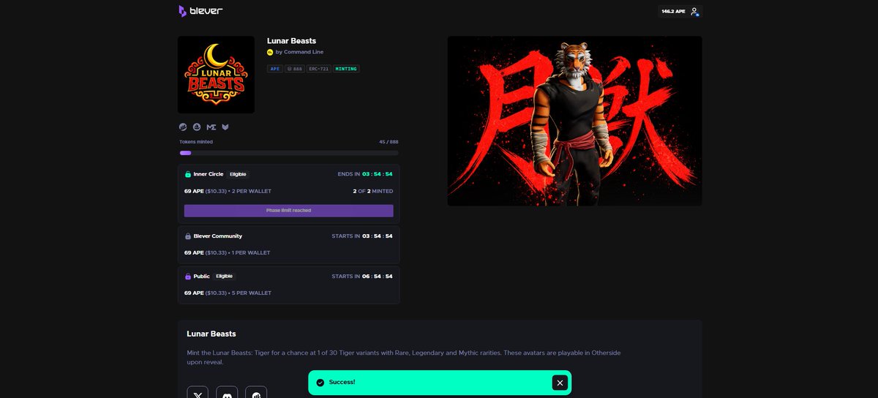The image size is (878, 398).
Task: Open the wallet account profile icon
Action: (694, 12)
